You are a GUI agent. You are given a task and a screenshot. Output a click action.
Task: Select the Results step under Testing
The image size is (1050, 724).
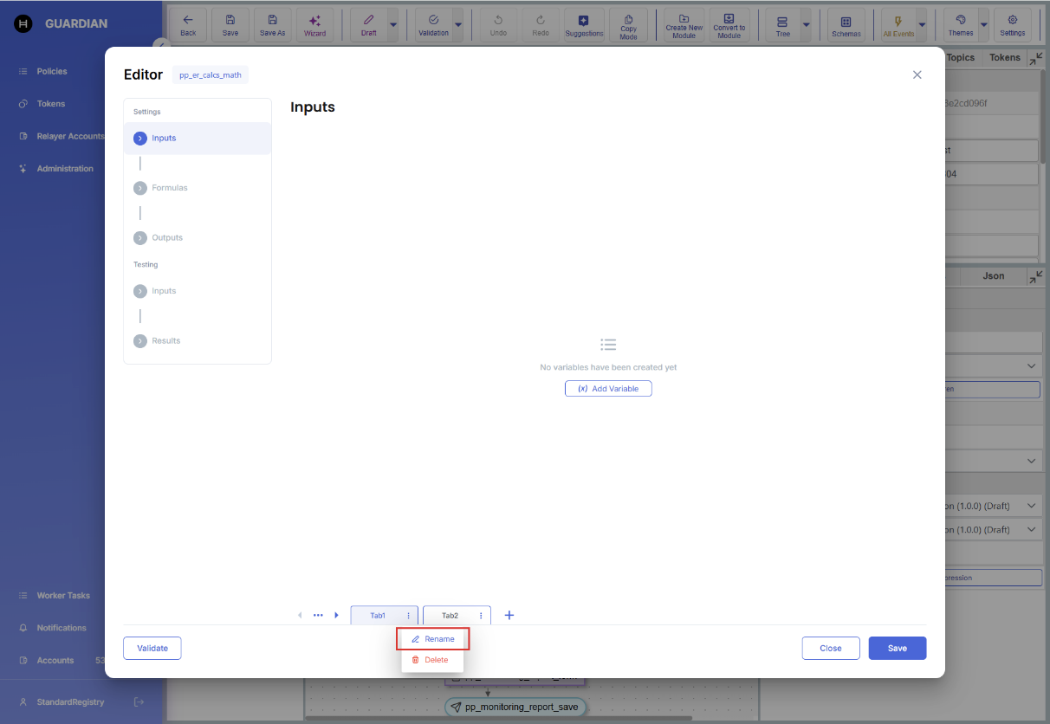pos(165,341)
